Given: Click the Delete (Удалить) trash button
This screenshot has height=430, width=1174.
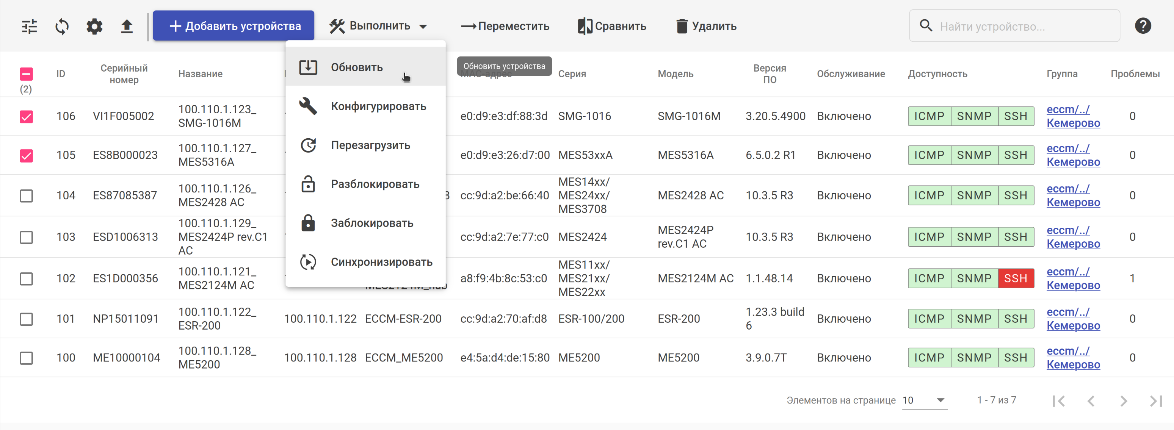Looking at the screenshot, I should 706,27.
